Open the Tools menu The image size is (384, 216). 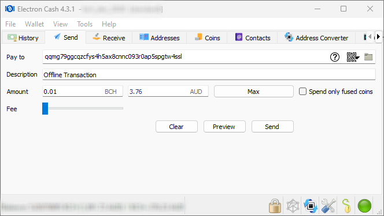(85, 24)
